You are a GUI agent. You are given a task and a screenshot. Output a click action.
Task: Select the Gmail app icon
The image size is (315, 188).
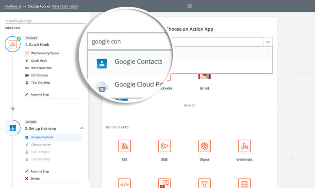(204, 76)
